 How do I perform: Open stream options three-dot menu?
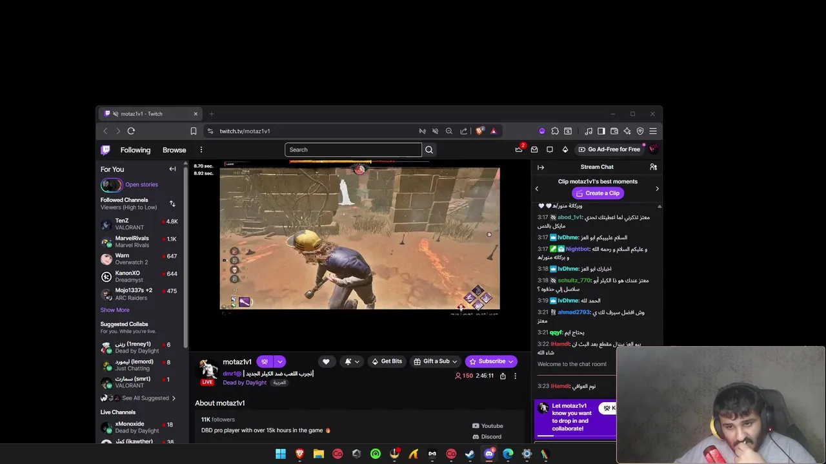tap(515, 376)
